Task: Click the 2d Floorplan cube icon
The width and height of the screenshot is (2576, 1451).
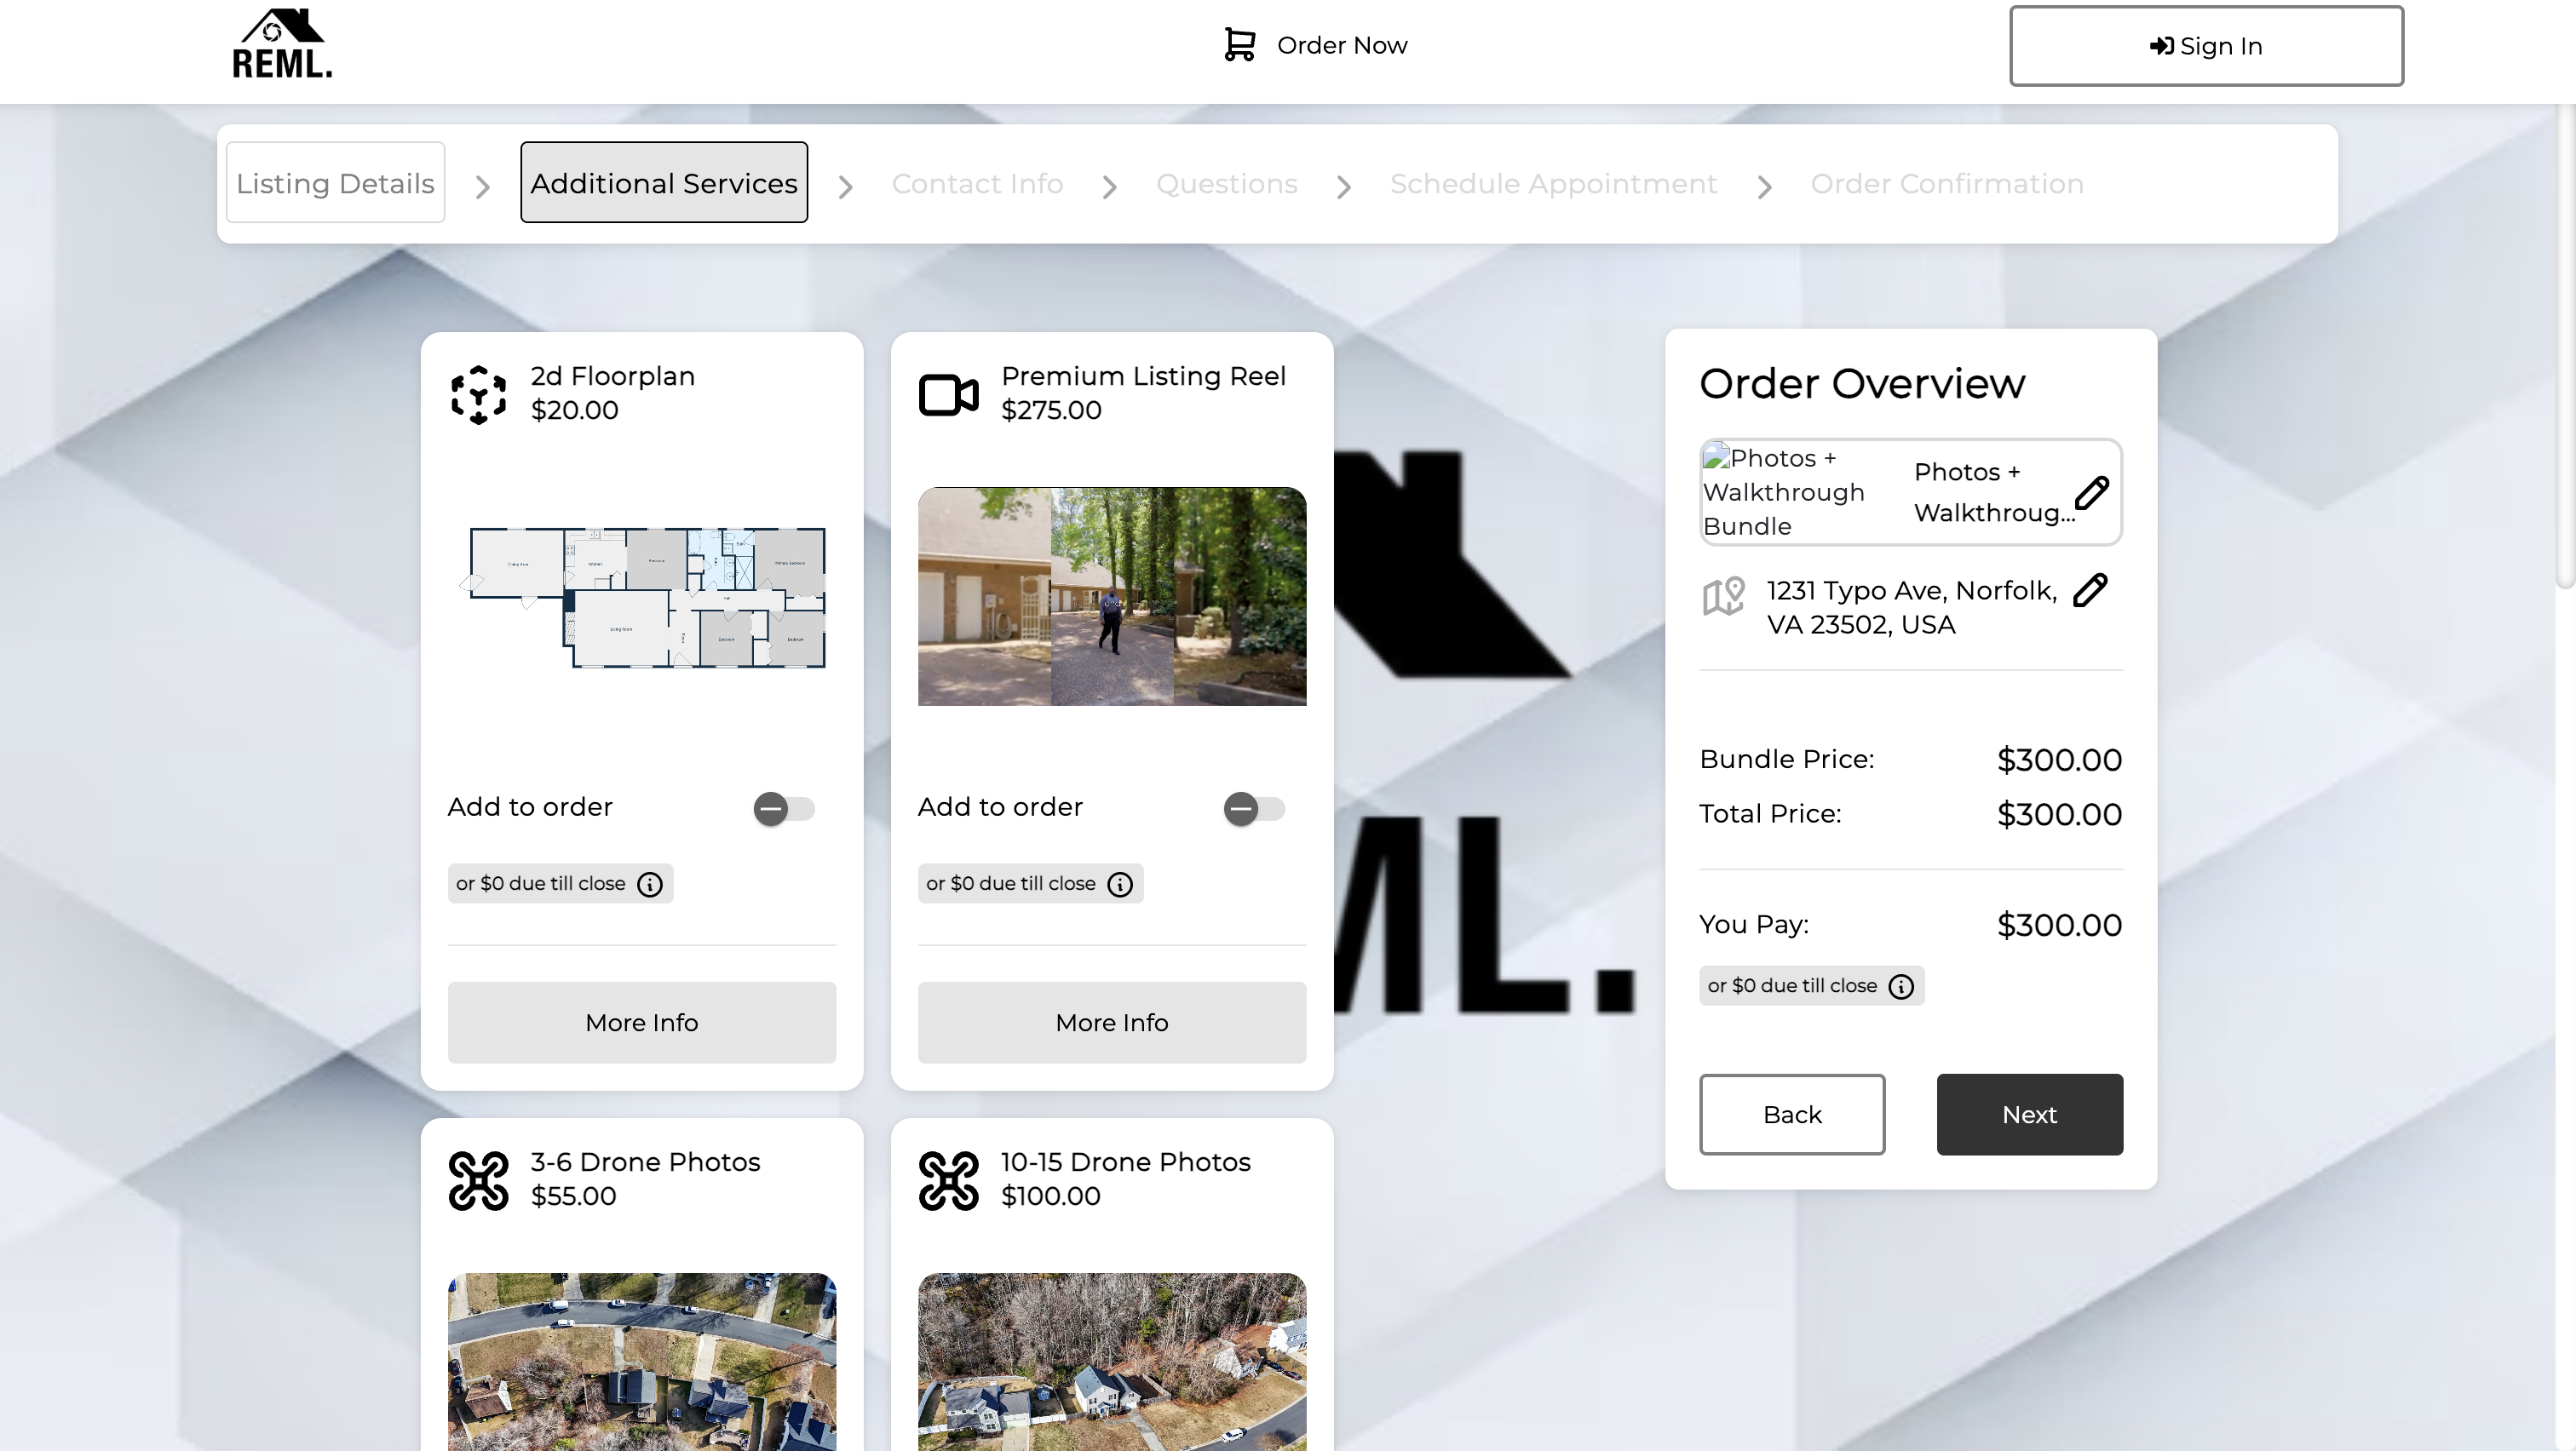Action: point(479,395)
